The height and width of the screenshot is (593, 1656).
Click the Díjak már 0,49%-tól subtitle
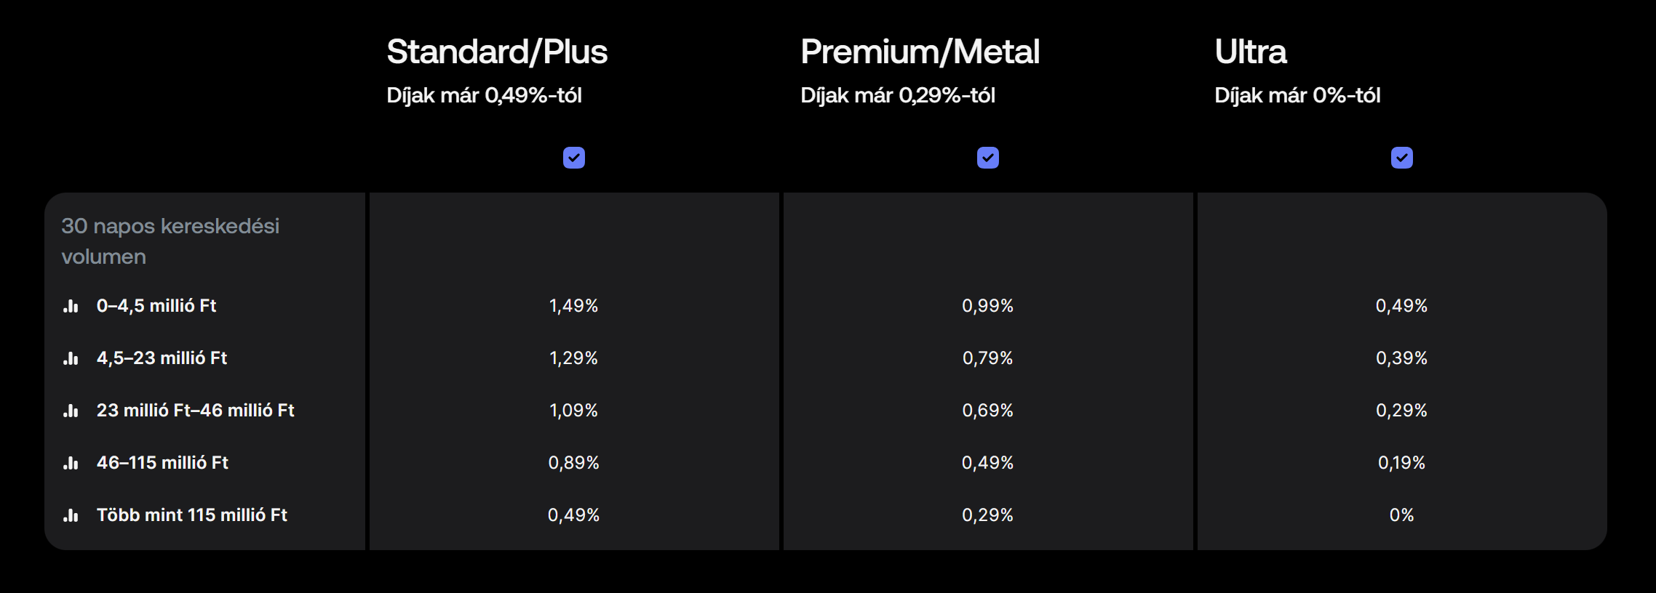484,95
